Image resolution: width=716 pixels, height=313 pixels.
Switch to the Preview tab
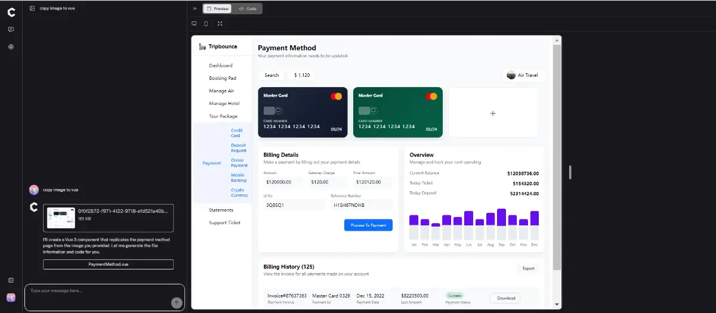coord(217,9)
